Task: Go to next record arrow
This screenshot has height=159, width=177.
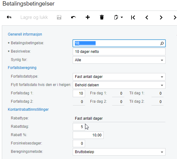Action: [161, 18]
